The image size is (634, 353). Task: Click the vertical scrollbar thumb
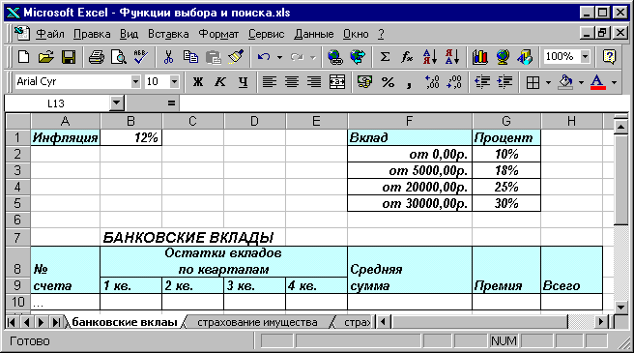coord(620,179)
